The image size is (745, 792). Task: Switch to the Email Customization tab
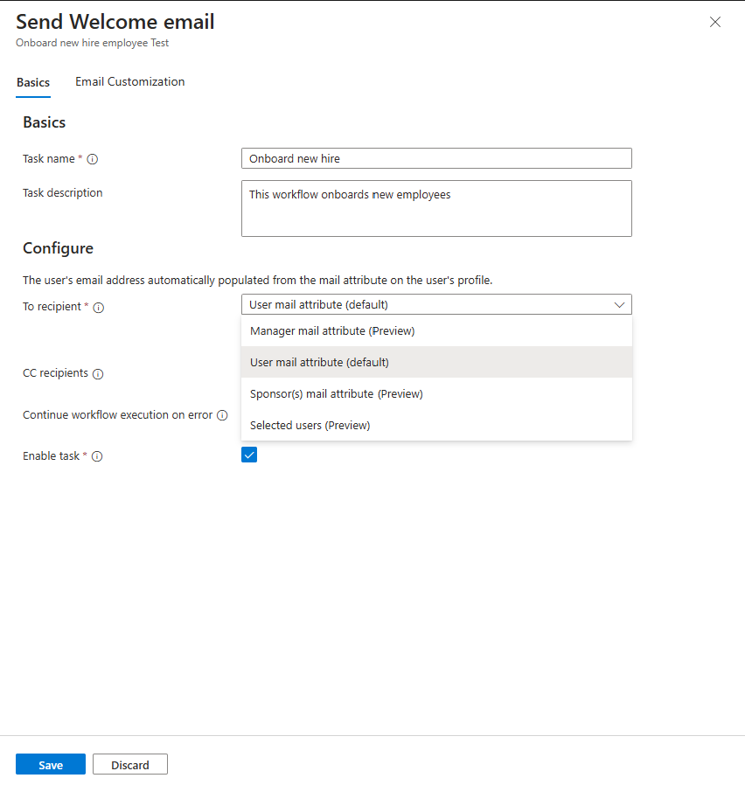click(129, 81)
